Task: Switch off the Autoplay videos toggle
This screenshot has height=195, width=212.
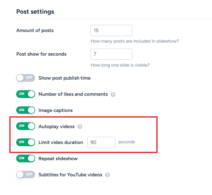Action: 26,126
